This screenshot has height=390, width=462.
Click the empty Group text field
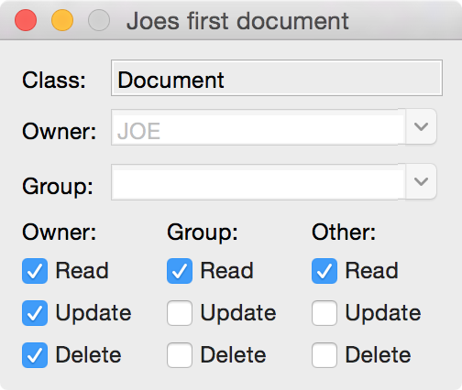pos(258,182)
